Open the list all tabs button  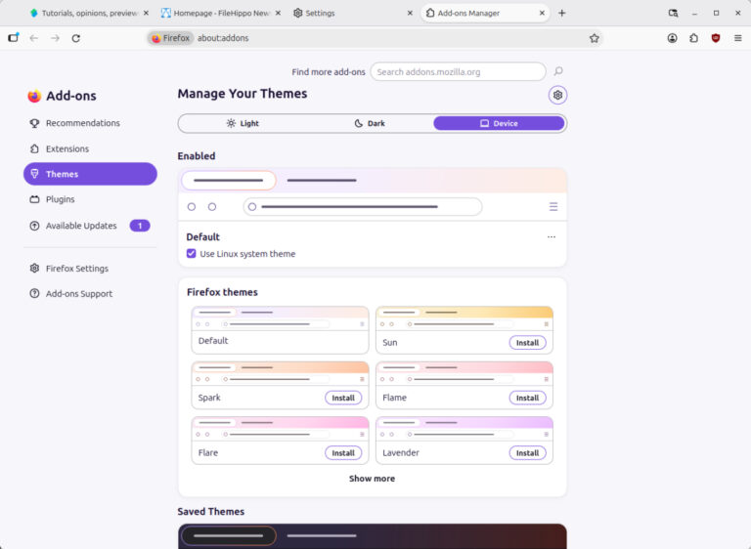673,13
